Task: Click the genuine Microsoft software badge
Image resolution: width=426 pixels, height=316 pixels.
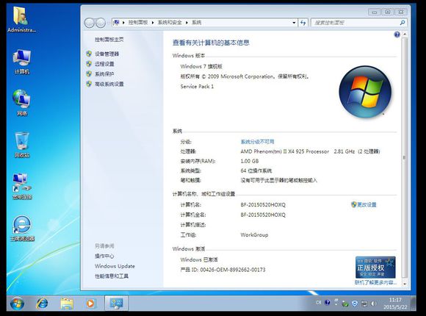Action: 375,267
